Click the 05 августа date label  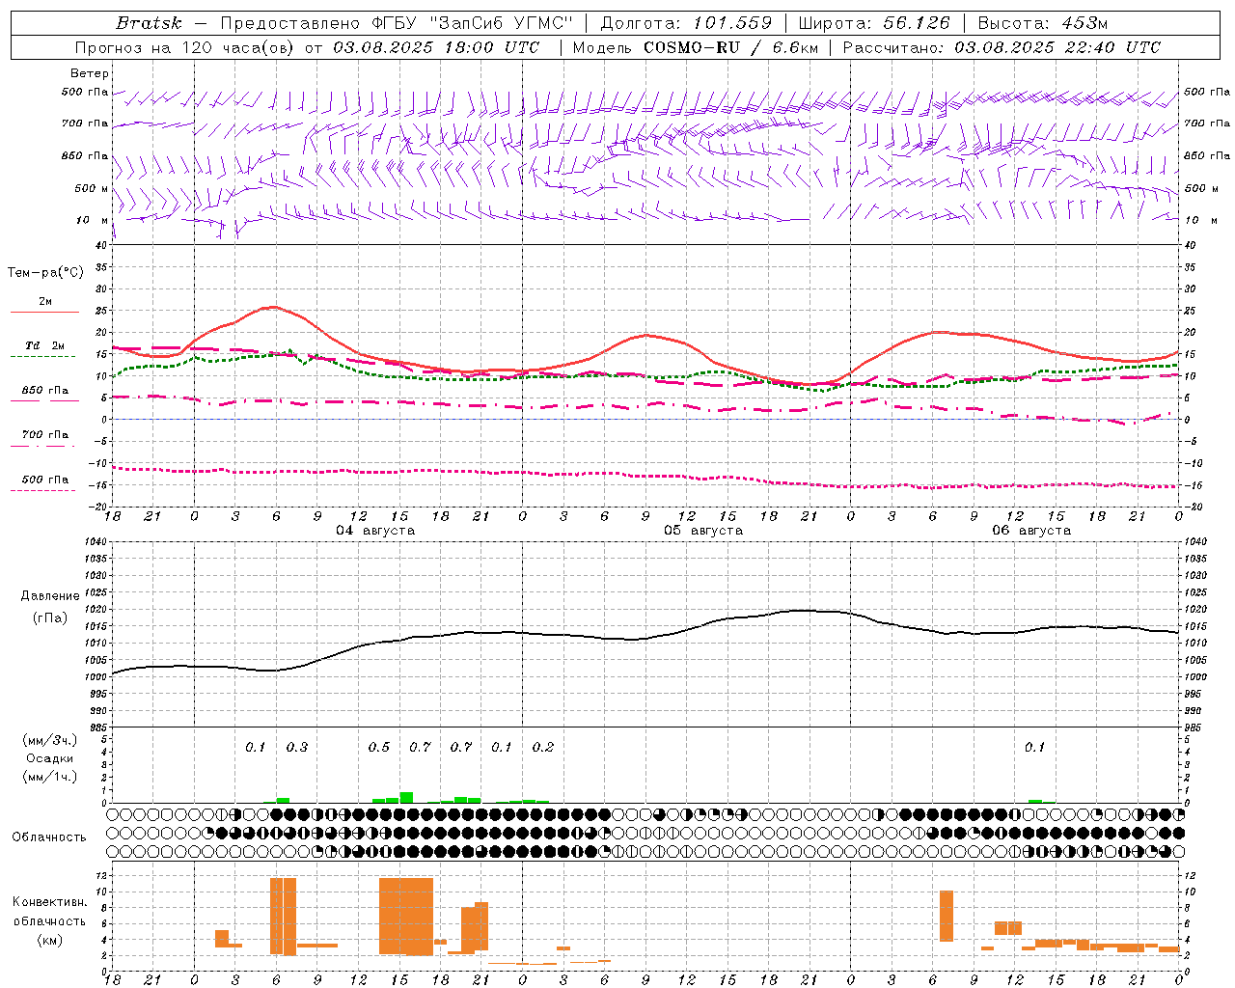(x=703, y=531)
